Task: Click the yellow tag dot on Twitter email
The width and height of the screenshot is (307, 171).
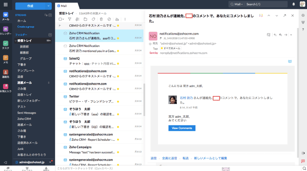Action: click(x=118, y=102)
